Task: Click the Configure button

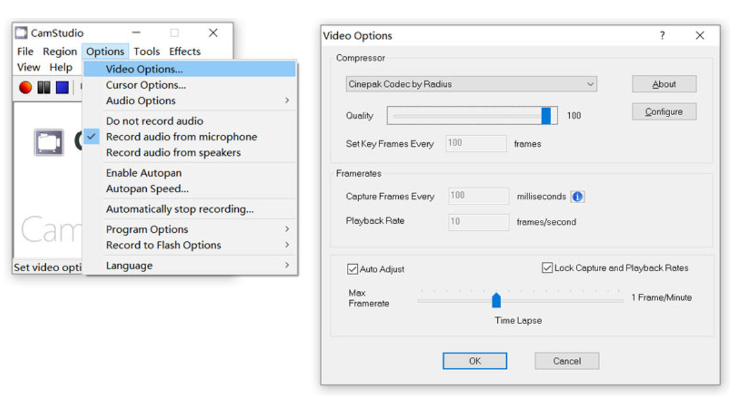Action: pyautogui.click(x=663, y=112)
